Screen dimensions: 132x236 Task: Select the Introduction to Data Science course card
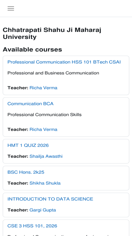tap(66, 205)
